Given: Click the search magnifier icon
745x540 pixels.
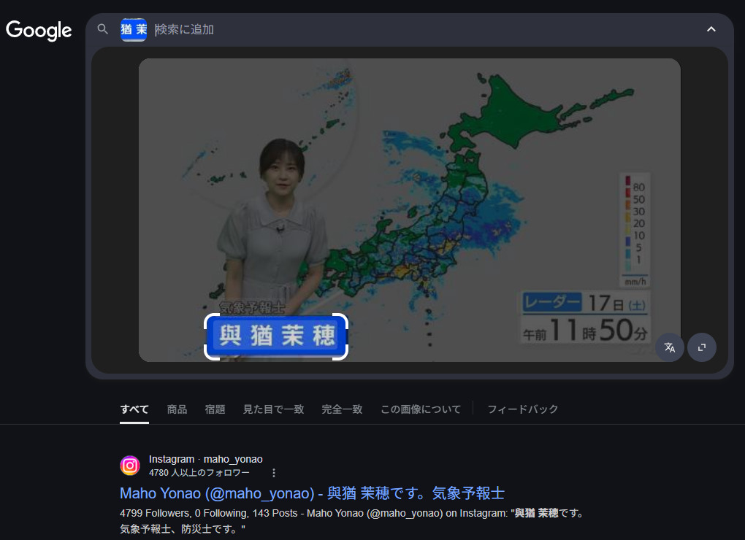Looking at the screenshot, I should (x=103, y=29).
